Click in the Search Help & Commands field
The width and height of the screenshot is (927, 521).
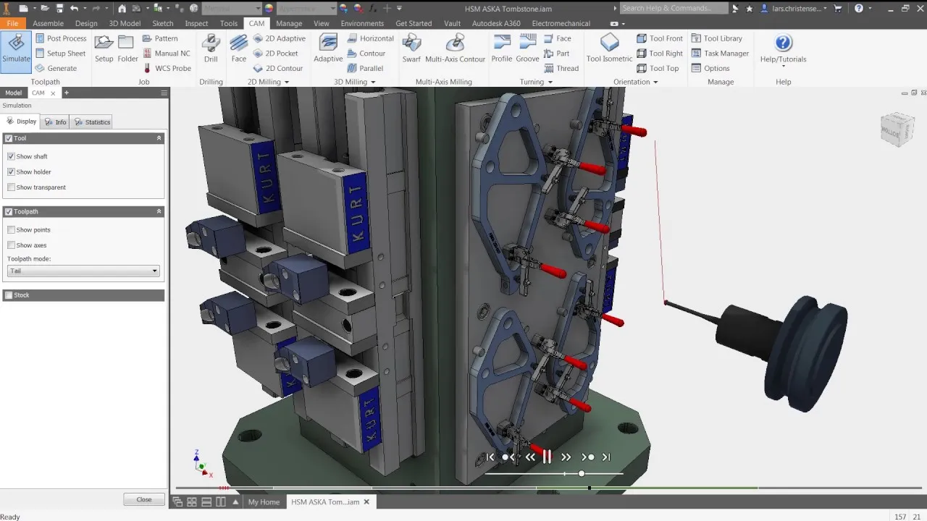point(674,9)
